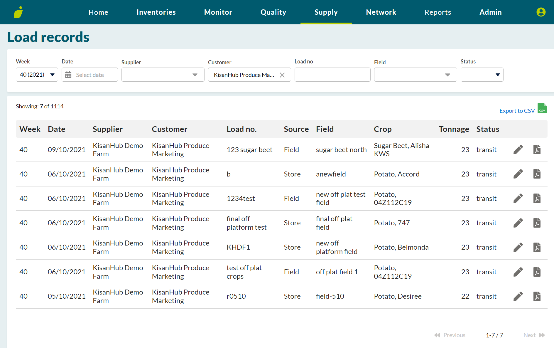Click the calendar icon in Date filter
554x348 pixels.
[68, 75]
